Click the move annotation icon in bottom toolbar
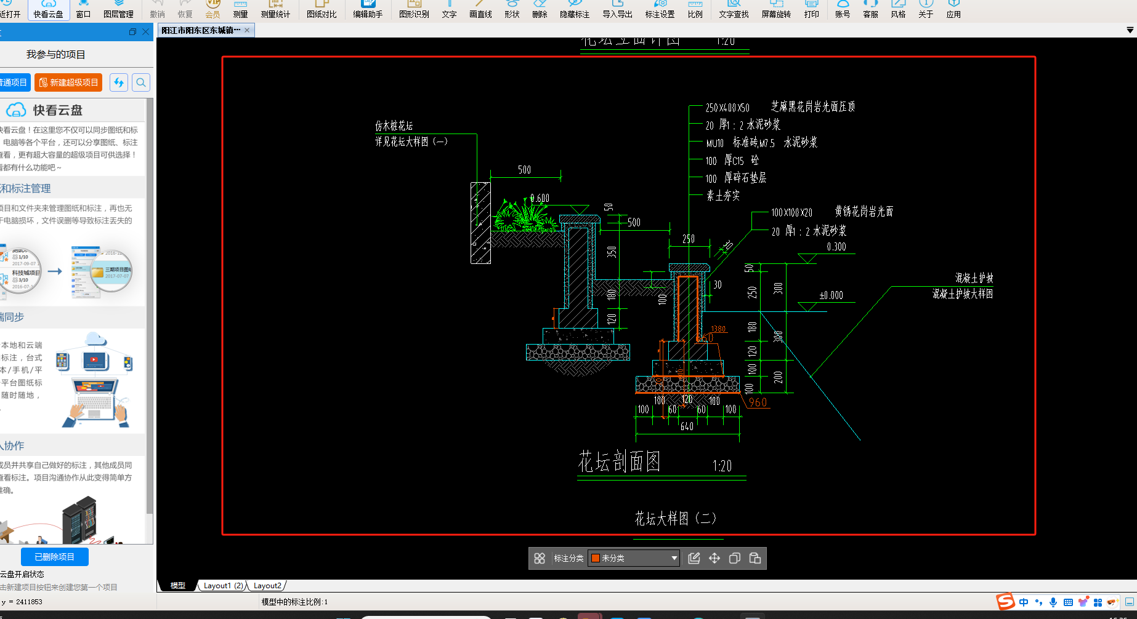 point(714,558)
